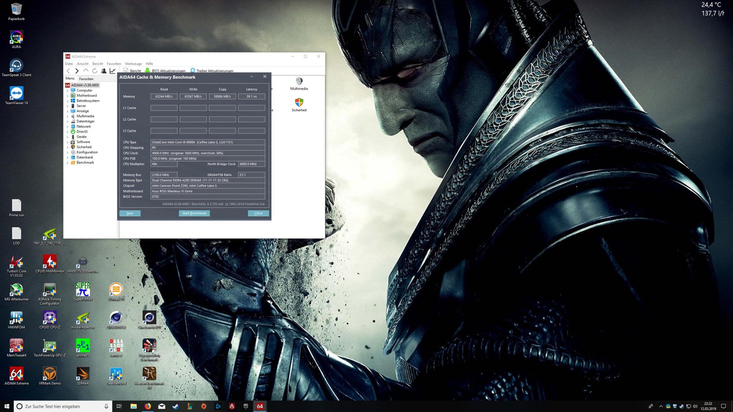
Task: Open the Hilfe menu
Action: (x=149, y=64)
